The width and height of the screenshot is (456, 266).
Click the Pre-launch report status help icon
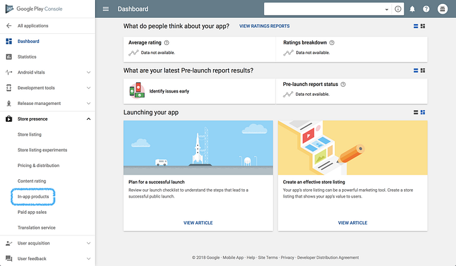pyautogui.click(x=343, y=84)
